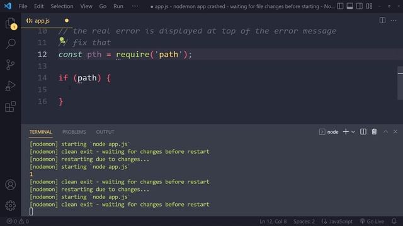Image resolution: width=403 pixels, height=226 pixels.
Task: Click line number 16 in gutter
Action: (42, 102)
